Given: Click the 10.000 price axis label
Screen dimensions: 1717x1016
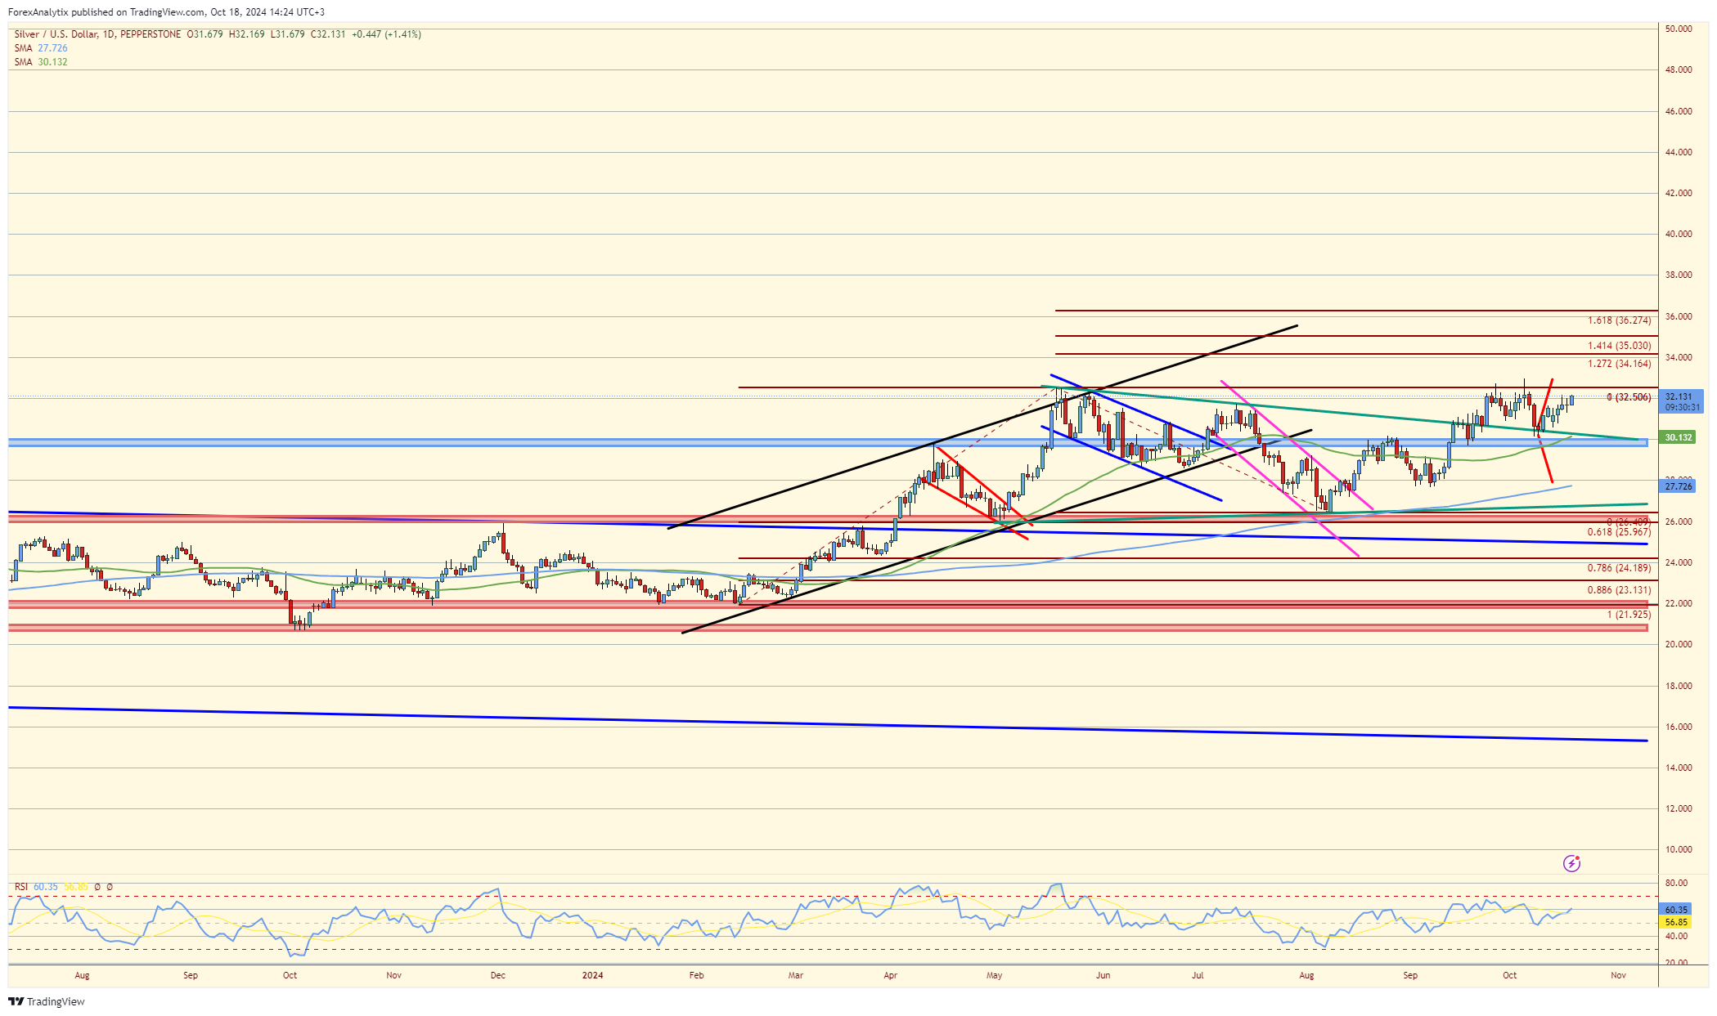Looking at the screenshot, I should tap(1679, 849).
